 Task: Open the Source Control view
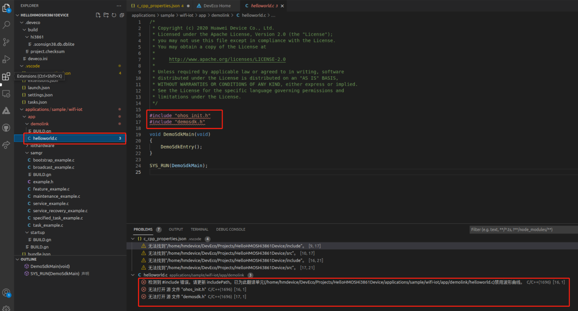[6, 42]
